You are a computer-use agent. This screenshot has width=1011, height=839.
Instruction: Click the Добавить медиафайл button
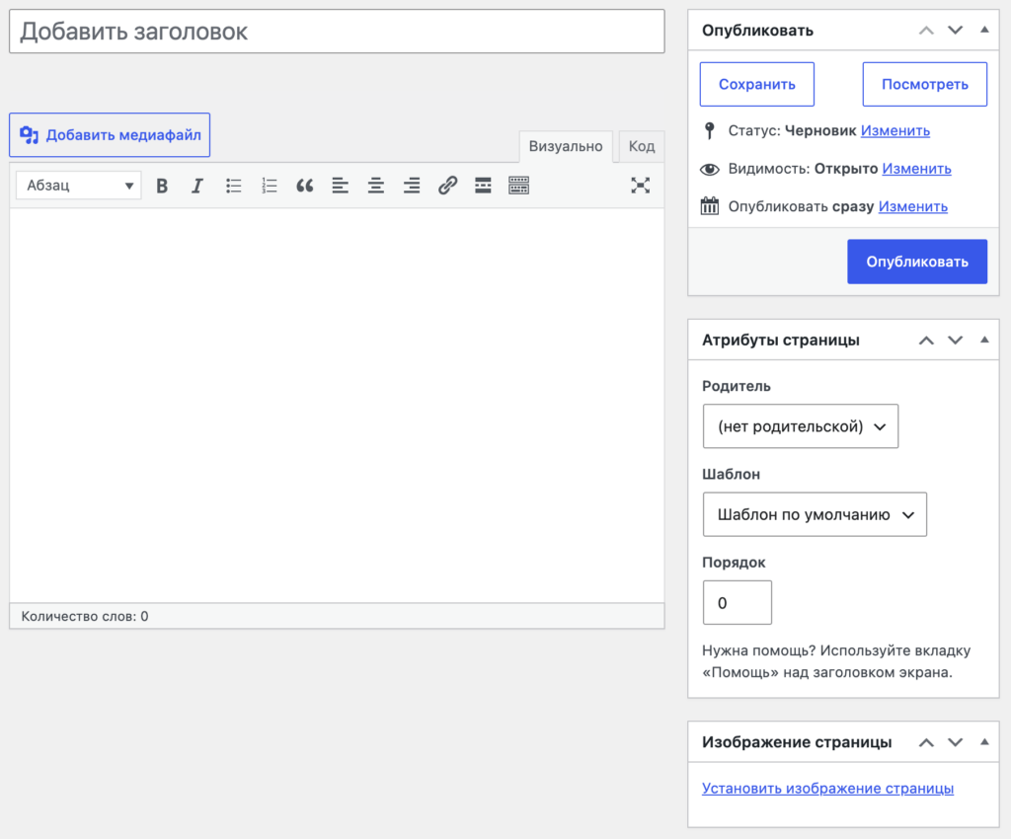(110, 134)
